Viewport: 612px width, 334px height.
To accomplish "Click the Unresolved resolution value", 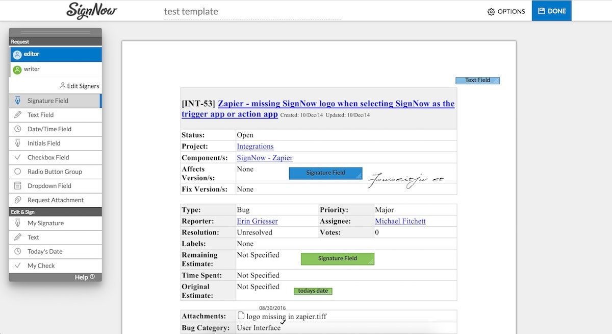I will point(254,232).
